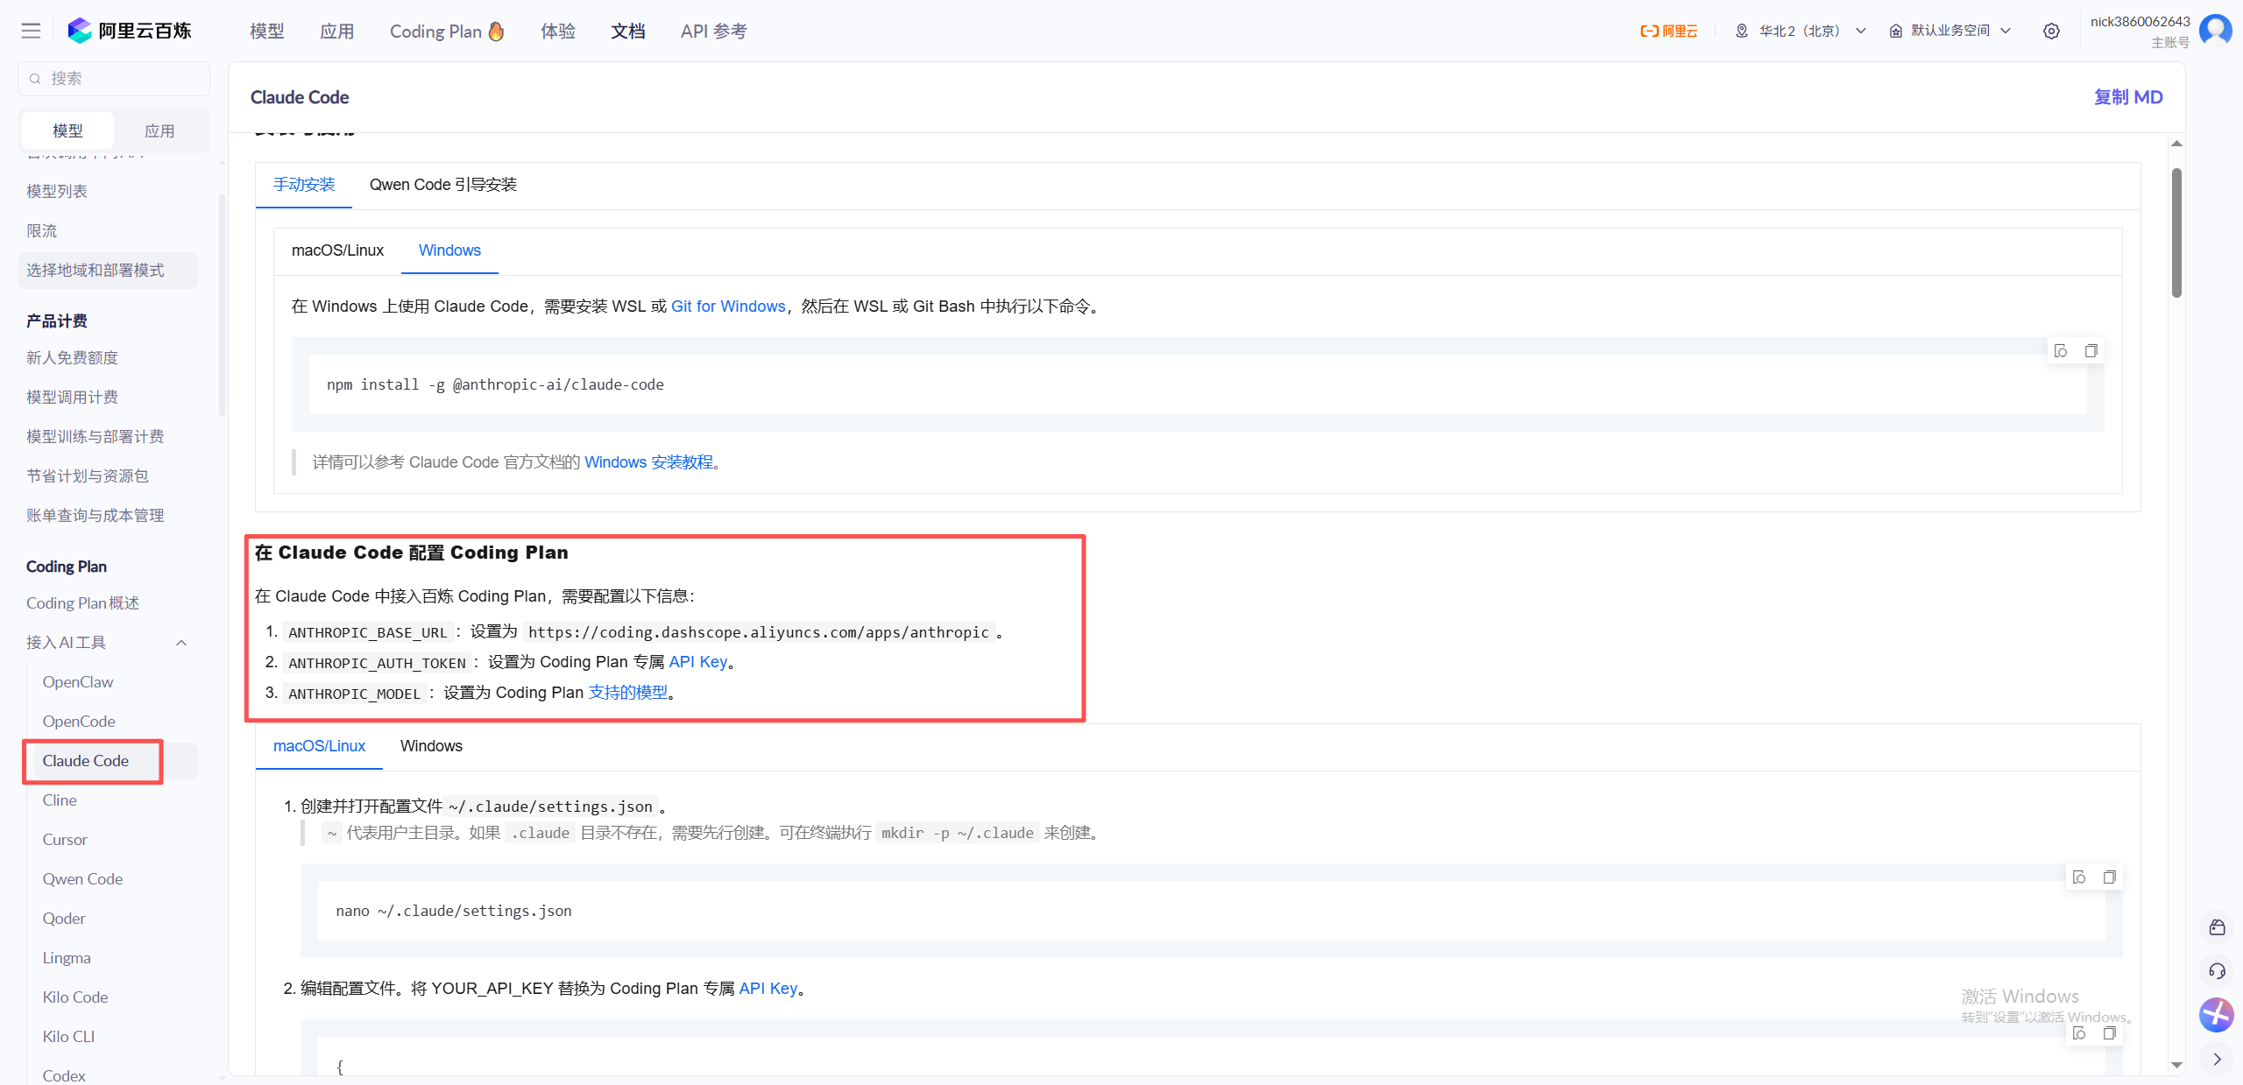This screenshot has height=1085, width=2243.
Task: Expand the right side panel arrow
Action: point(2217,1059)
